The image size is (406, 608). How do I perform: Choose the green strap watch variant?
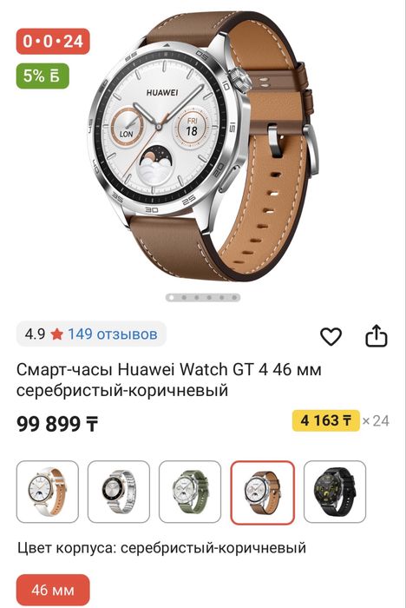coord(190,492)
